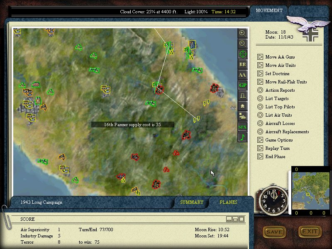Click the 'Time: 14:32' readout
The image size is (332, 249).
pyautogui.click(x=223, y=12)
